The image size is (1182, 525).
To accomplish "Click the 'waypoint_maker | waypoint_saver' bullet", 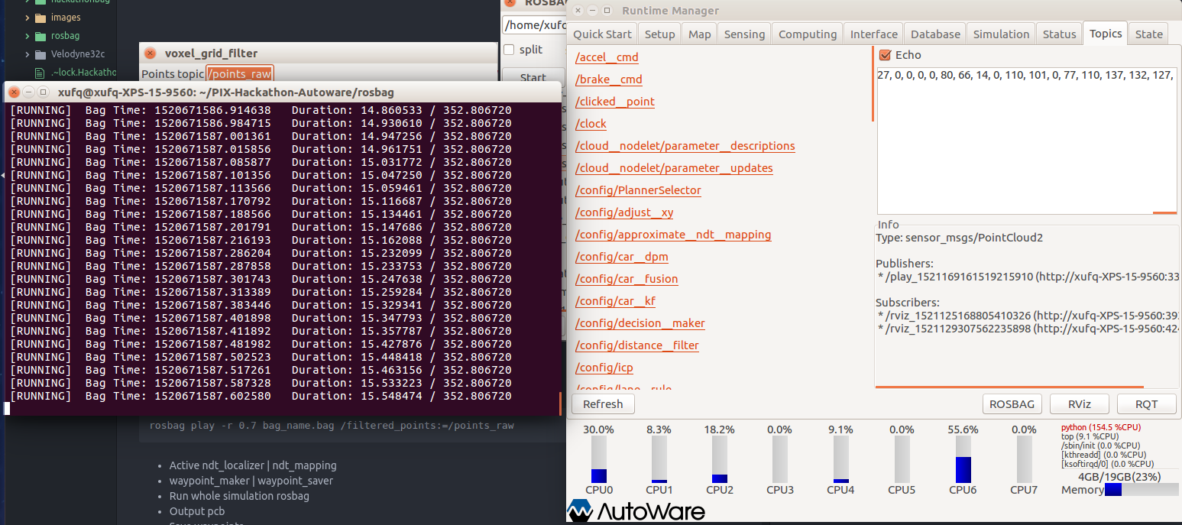I will 251,481.
